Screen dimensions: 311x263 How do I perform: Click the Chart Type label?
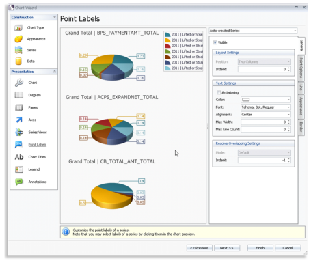pos(36,28)
